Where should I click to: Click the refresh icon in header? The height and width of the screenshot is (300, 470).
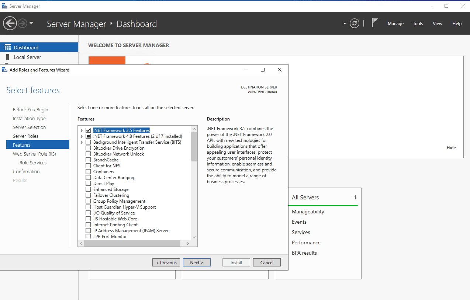click(x=354, y=24)
